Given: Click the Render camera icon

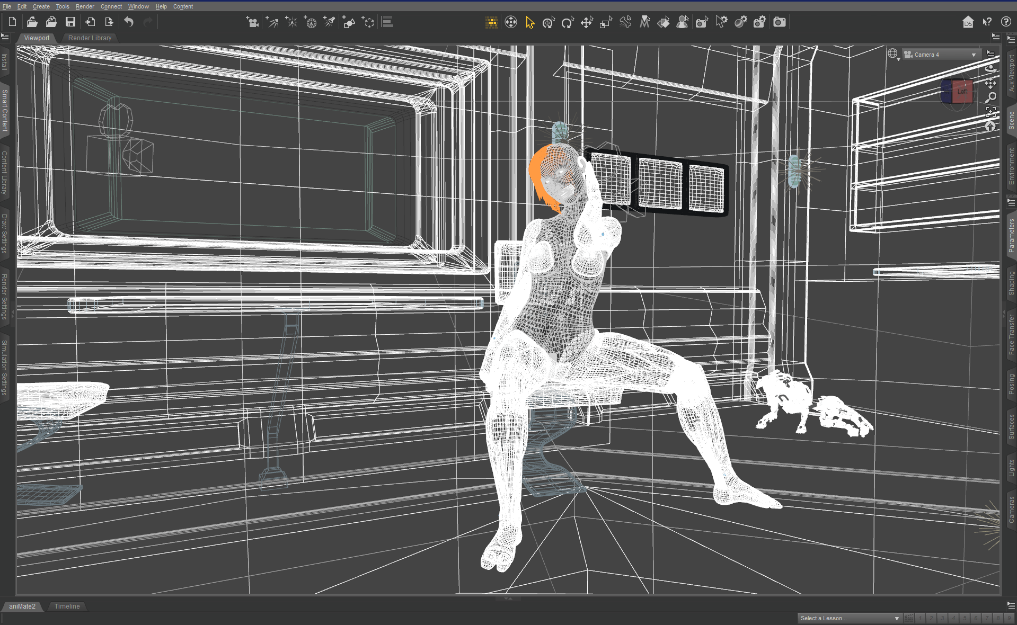Looking at the screenshot, I should pos(779,22).
